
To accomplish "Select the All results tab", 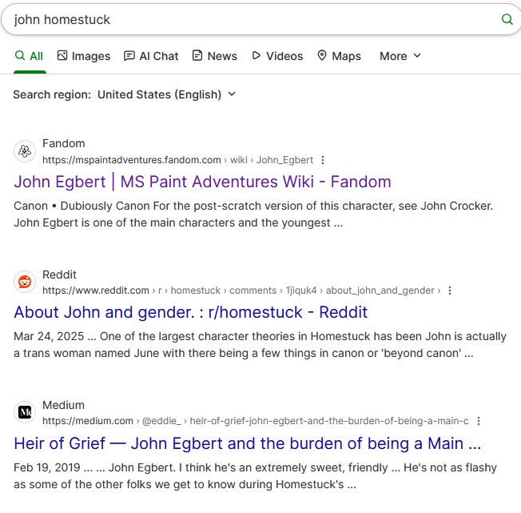I will [x=29, y=56].
